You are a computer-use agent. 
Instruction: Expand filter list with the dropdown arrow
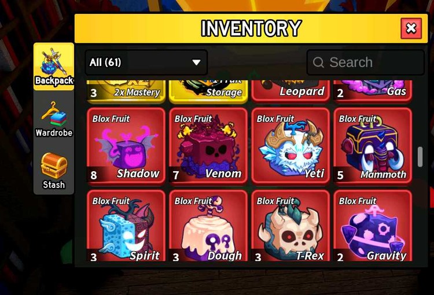[196, 62]
